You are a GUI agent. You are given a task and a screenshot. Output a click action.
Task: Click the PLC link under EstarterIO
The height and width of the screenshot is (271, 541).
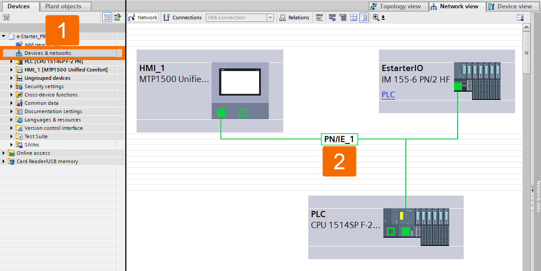click(388, 95)
